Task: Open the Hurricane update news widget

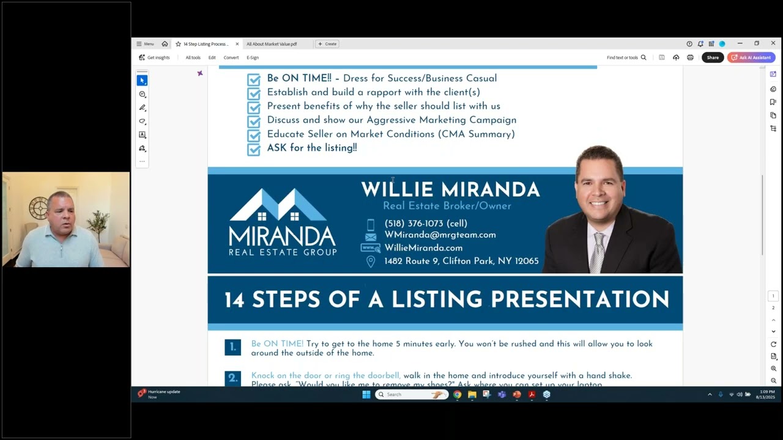Action: pos(159,394)
